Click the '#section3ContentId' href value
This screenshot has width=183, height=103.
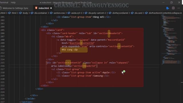point(81,43)
